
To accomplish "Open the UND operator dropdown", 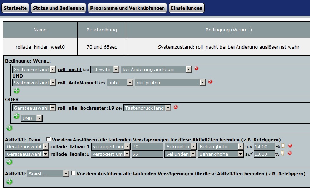I will pos(31,118).
